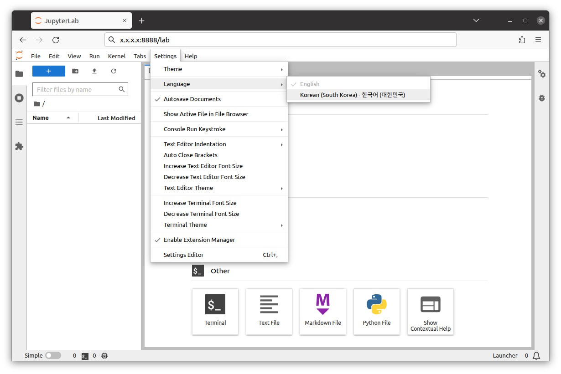
Task: Click Decrease Text Editor Font Size
Action: [x=219, y=177]
